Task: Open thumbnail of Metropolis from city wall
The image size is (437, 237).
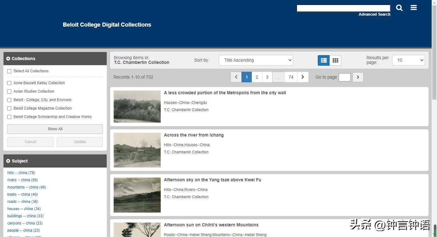Action: tap(137, 106)
